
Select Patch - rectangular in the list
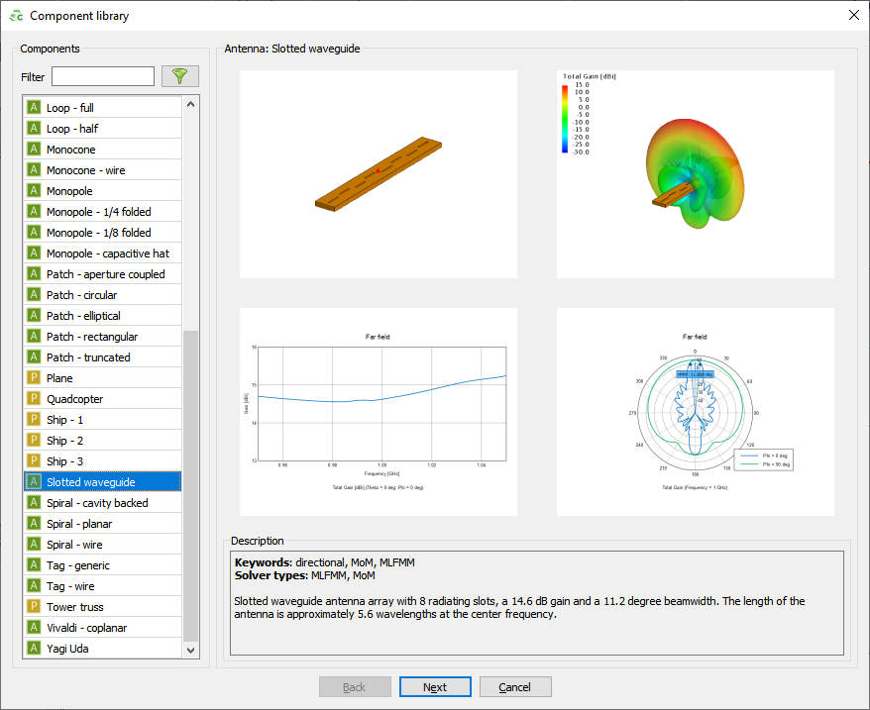(92, 337)
